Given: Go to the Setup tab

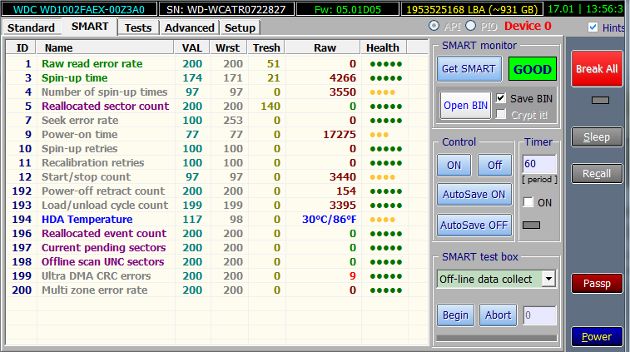Looking at the screenshot, I should coord(240,27).
